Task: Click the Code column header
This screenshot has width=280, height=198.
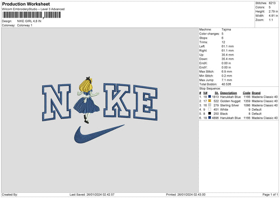Action: click(246, 93)
